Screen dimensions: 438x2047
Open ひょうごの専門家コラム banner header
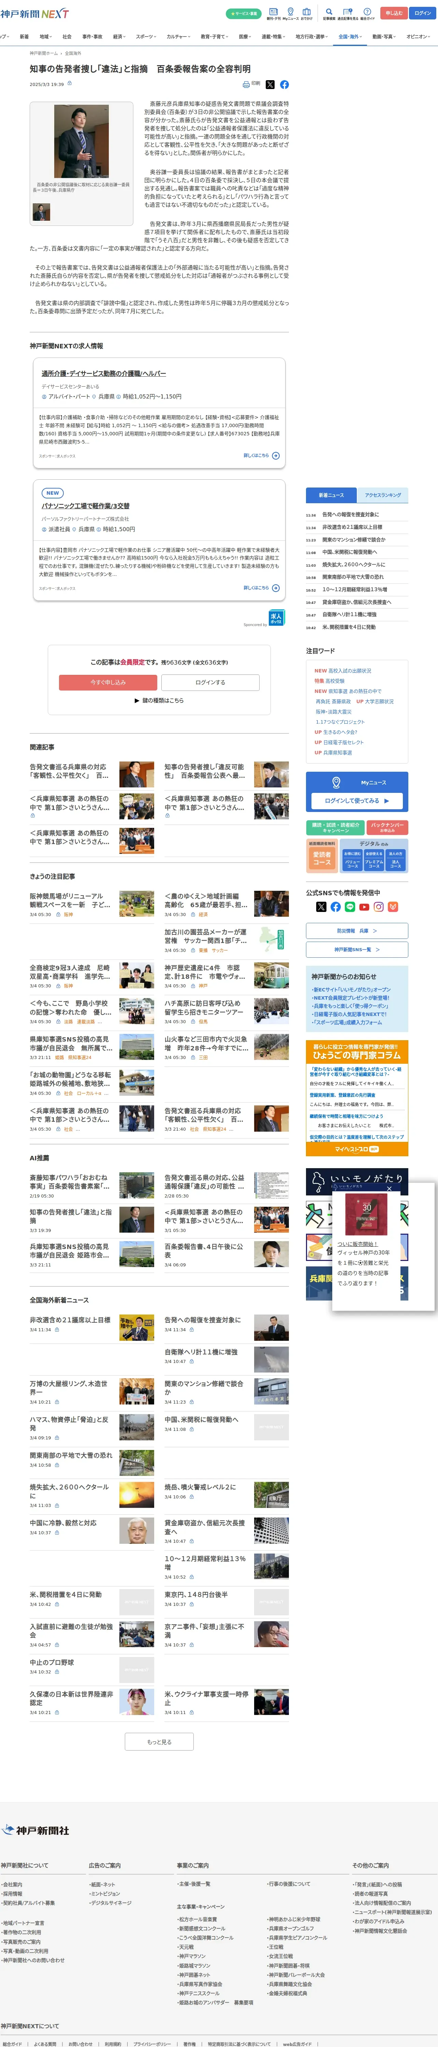click(357, 1052)
